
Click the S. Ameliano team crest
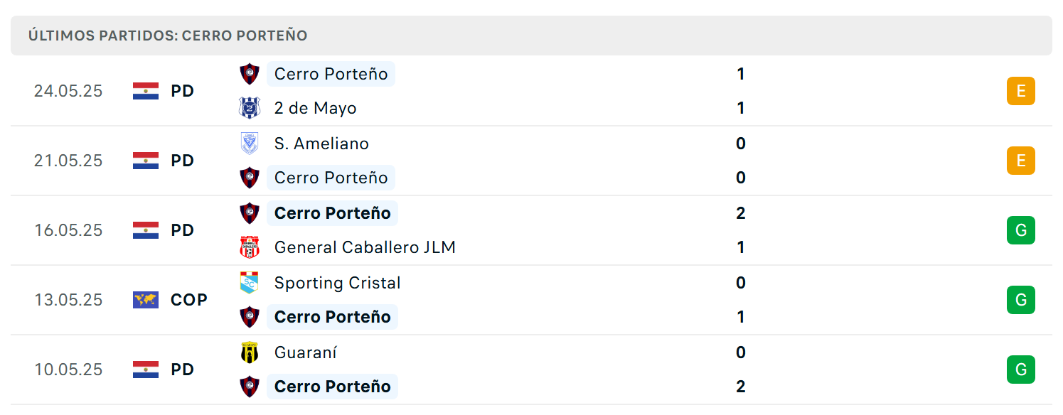[x=250, y=144]
